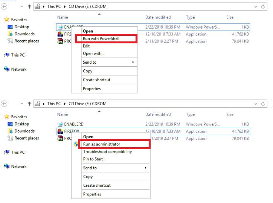
Task: Click the up arrow in top window
Action: (x=29, y=7)
